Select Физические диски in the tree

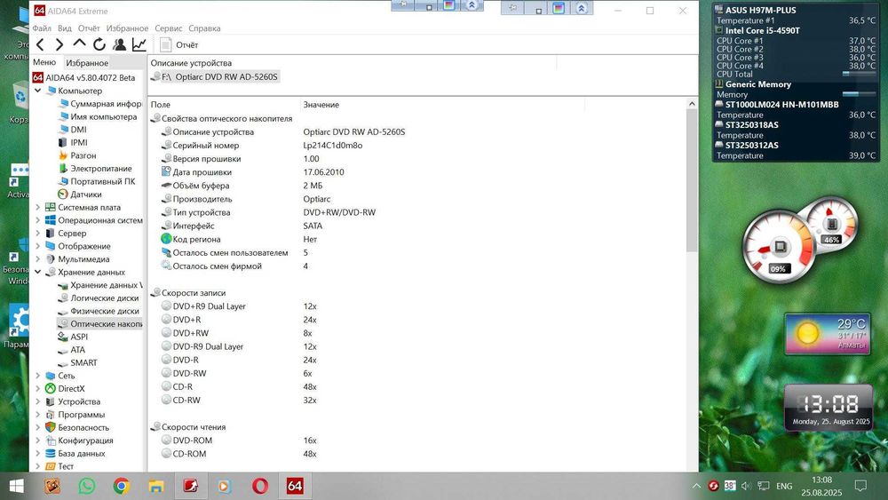(x=99, y=312)
